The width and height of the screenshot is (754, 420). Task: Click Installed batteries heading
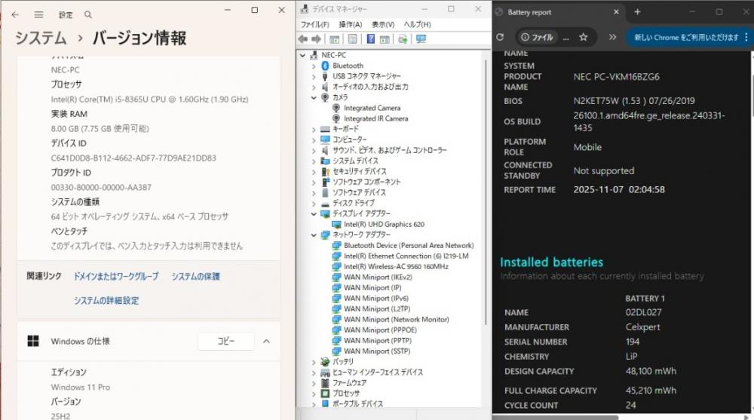tap(551, 262)
